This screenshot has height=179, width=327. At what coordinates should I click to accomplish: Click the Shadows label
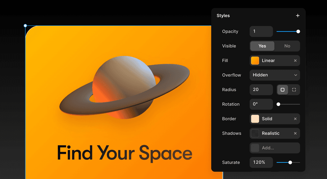(x=232, y=133)
